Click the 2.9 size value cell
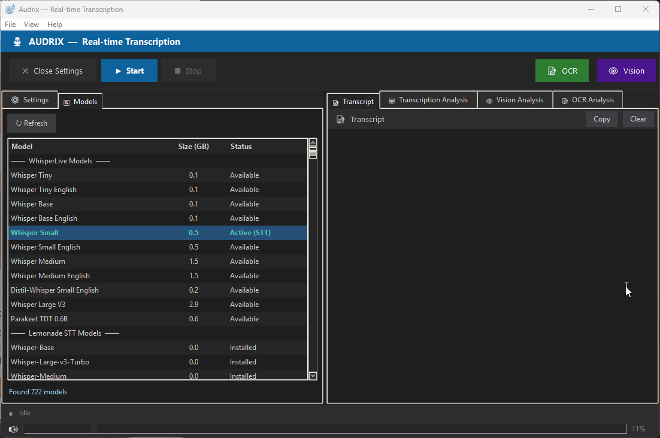The height and width of the screenshot is (438, 660). coord(193,305)
